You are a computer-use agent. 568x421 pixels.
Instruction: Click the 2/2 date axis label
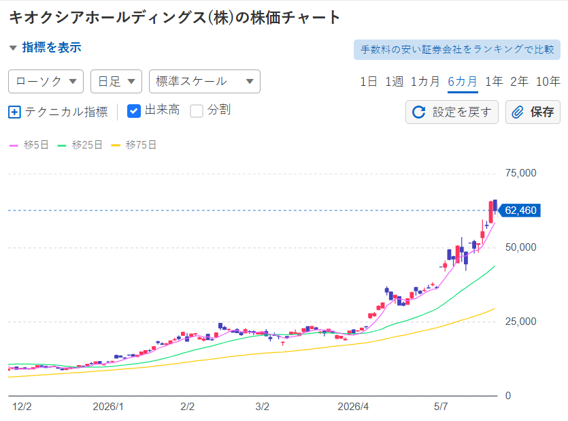pos(187,407)
